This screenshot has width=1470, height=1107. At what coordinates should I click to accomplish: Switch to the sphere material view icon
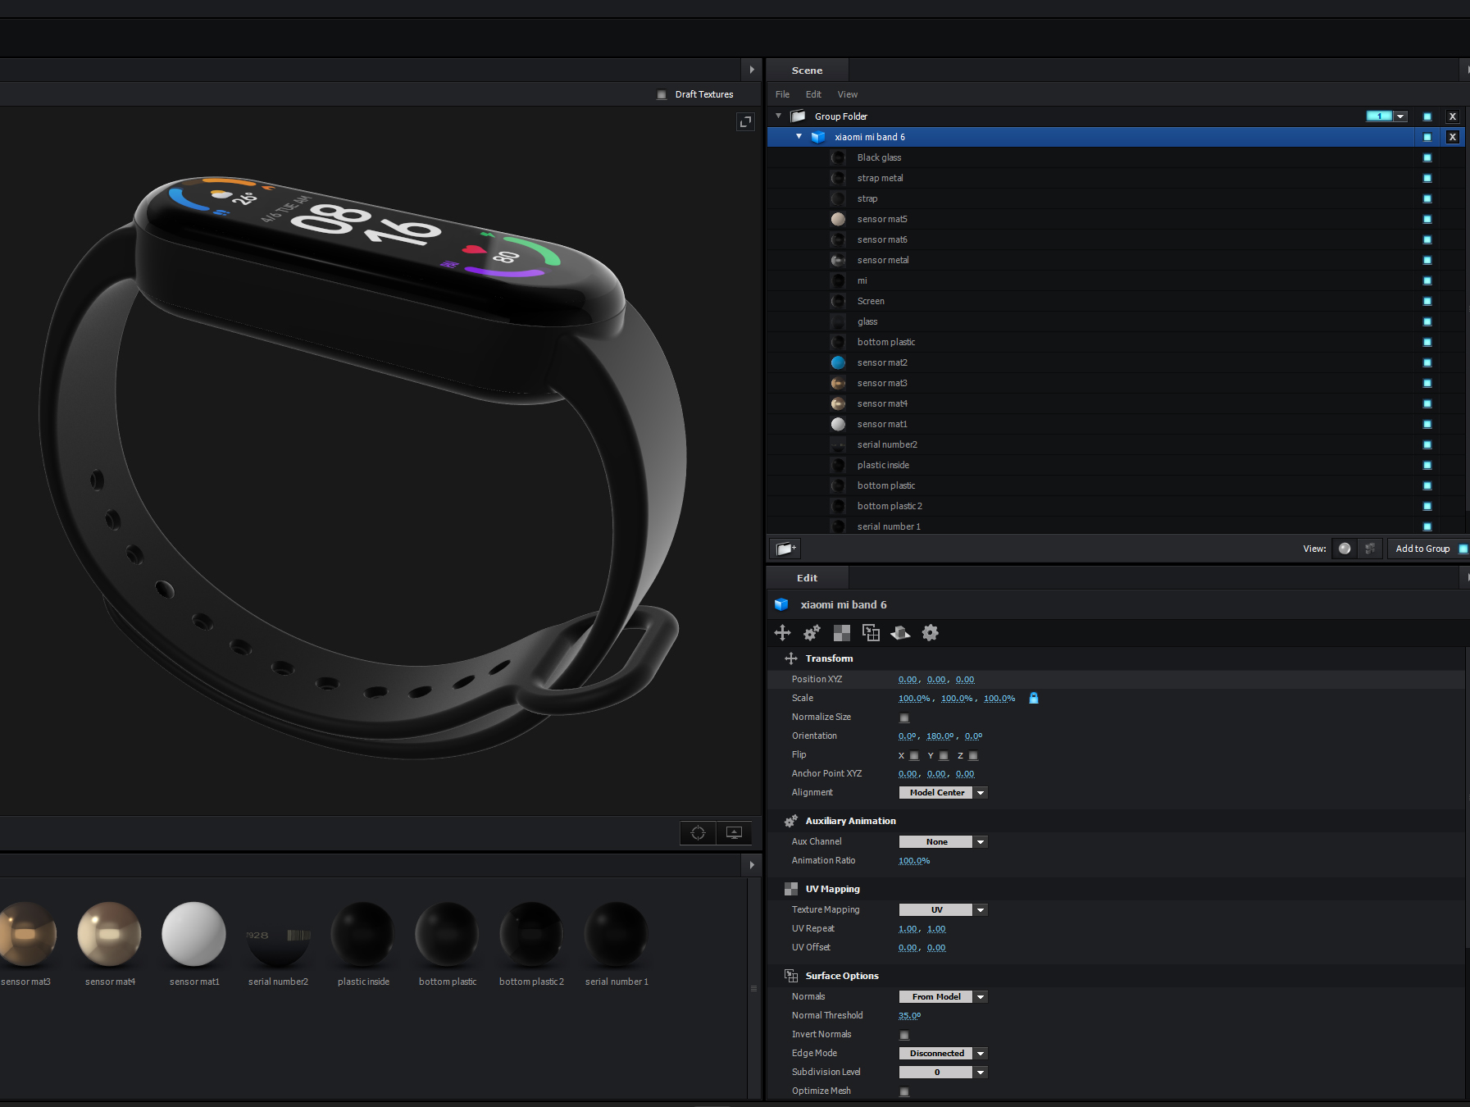[1345, 549]
